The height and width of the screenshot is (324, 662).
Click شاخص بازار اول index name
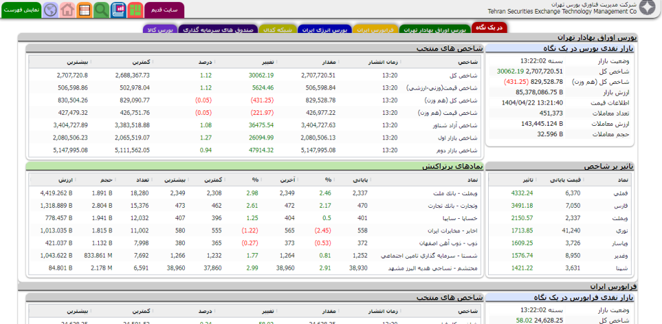458,137
